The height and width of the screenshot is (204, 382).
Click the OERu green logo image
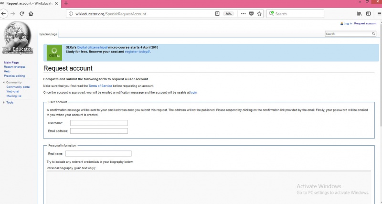pos(54,53)
